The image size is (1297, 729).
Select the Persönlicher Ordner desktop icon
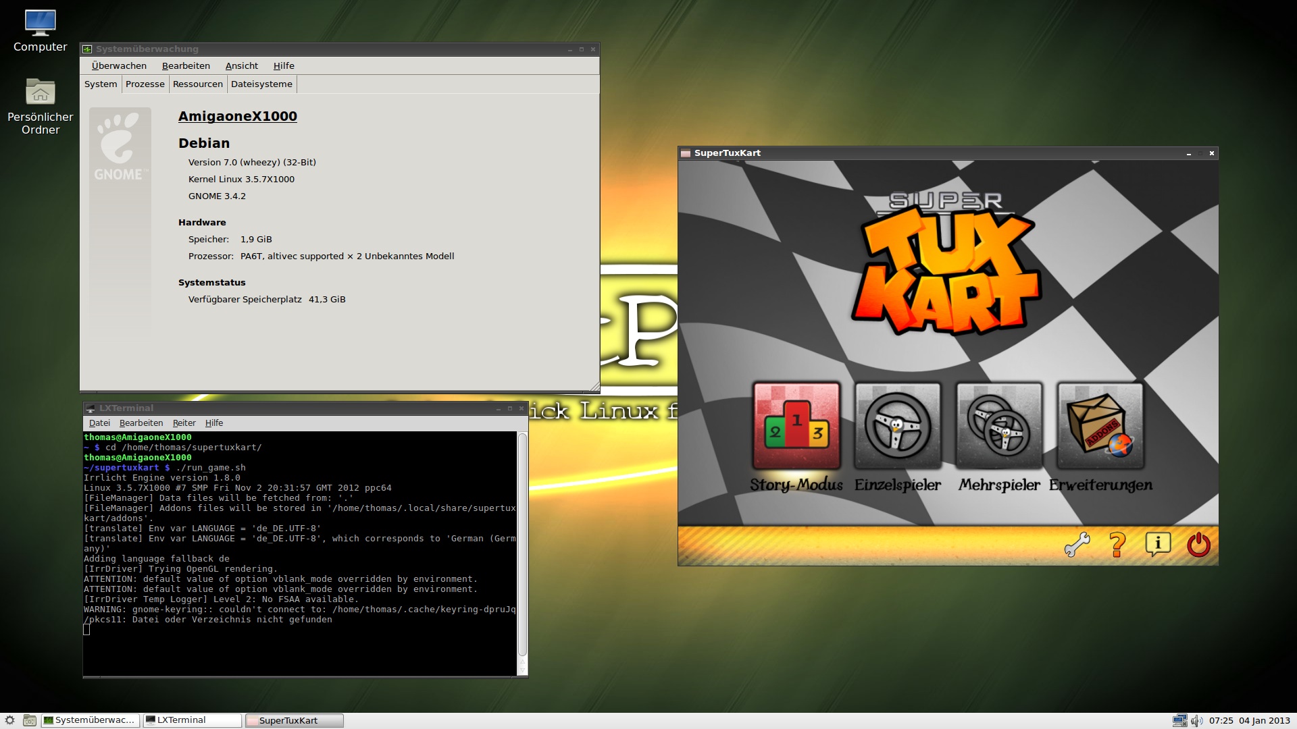coord(40,107)
